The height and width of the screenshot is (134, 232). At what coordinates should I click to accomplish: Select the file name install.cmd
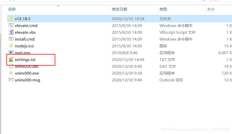pos(25,39)
